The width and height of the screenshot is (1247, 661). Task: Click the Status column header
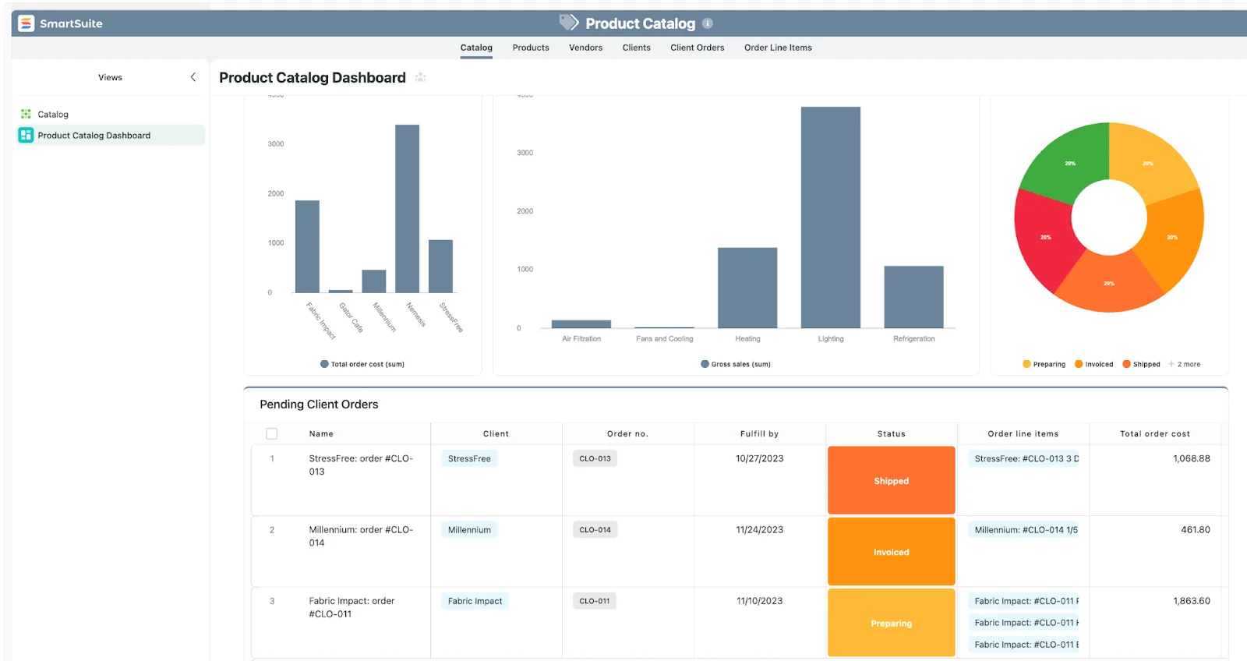[x=891, y=433]
